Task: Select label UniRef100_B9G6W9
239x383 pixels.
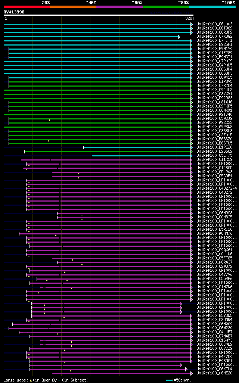Action: pos(214,152)
